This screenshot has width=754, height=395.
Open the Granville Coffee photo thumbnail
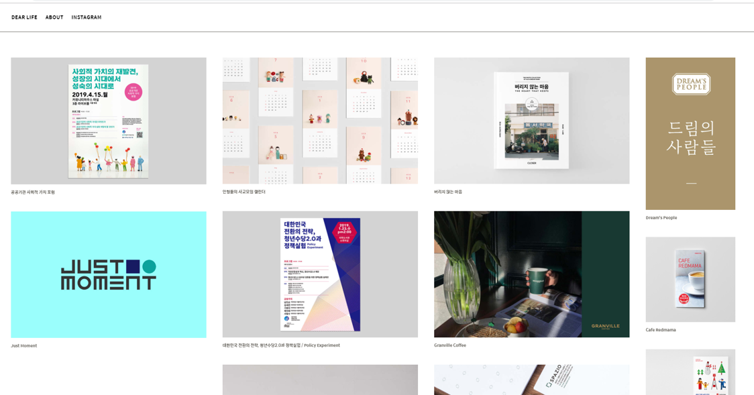(532, 274)
